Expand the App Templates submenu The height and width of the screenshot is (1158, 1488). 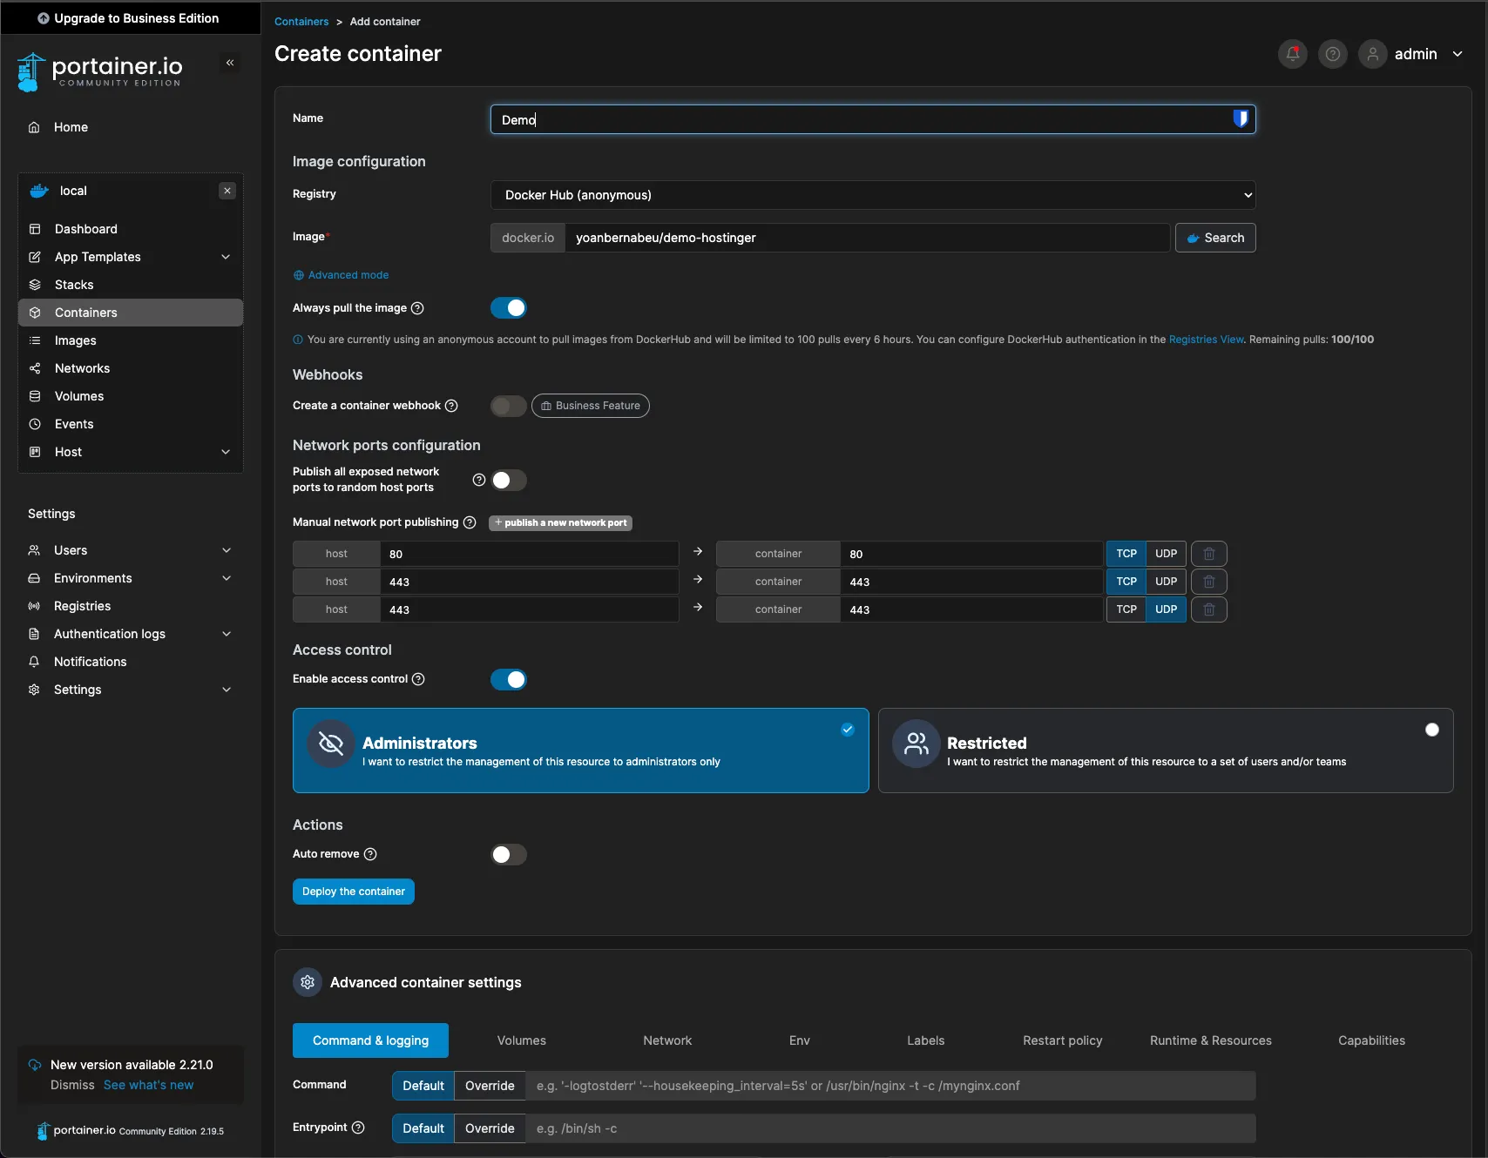click(x=226, y=257)
